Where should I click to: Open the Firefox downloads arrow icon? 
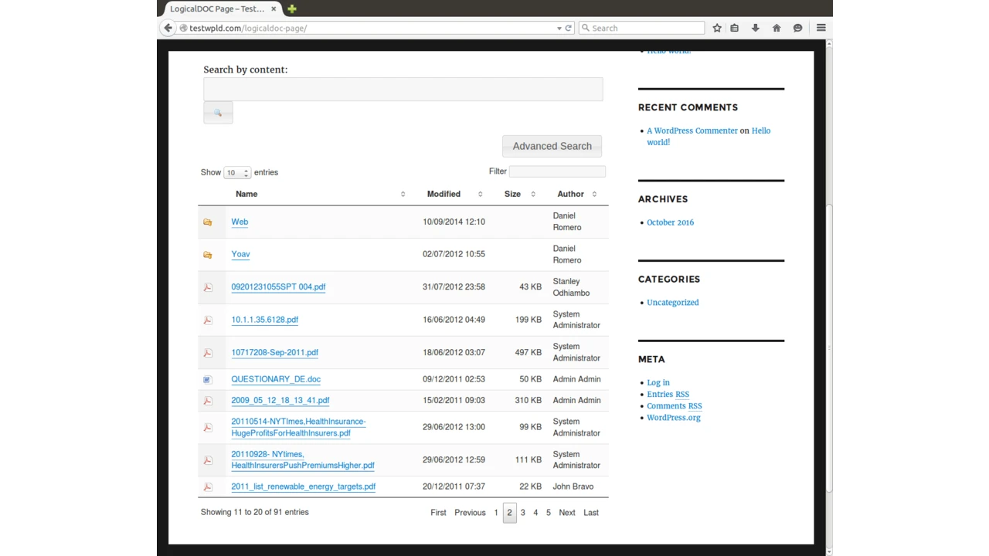point(755,28)
